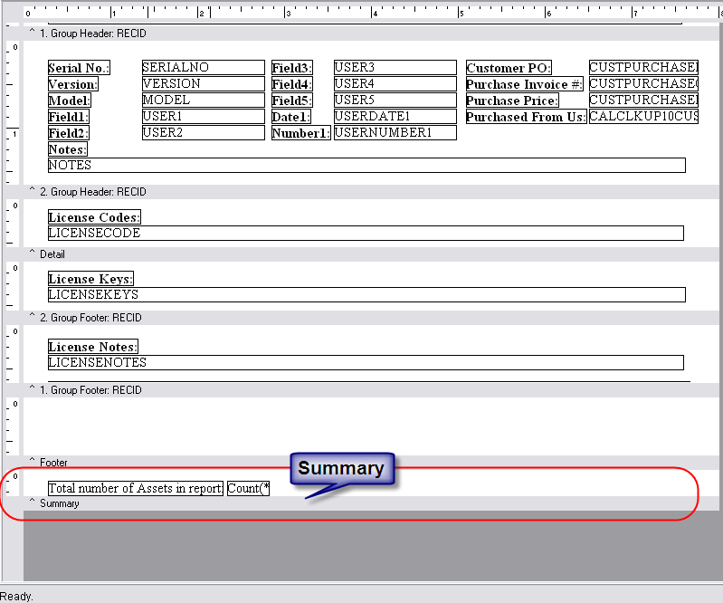Select the 'Customer PO:' label
This screenshot has width=723, height=603.
(509, 68)
